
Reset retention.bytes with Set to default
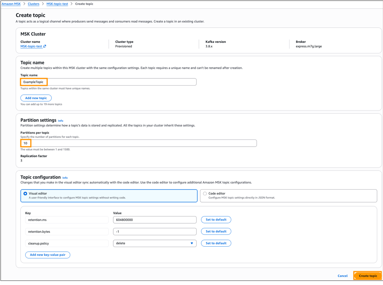216,232
